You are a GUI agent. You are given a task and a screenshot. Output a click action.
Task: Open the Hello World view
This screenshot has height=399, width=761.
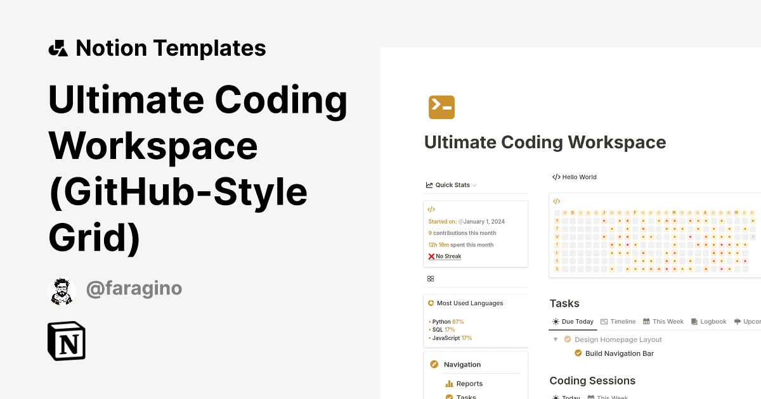tap(579, 177)
